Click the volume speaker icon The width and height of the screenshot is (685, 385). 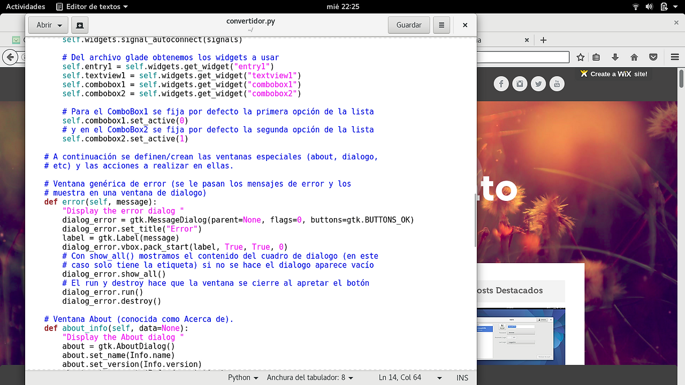tap(650, 6)
